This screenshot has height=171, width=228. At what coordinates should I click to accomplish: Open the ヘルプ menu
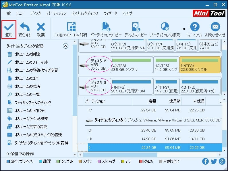127,13
